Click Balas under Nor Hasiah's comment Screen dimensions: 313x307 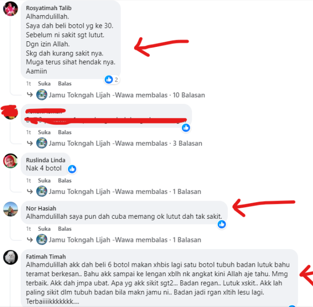point(65,229)
